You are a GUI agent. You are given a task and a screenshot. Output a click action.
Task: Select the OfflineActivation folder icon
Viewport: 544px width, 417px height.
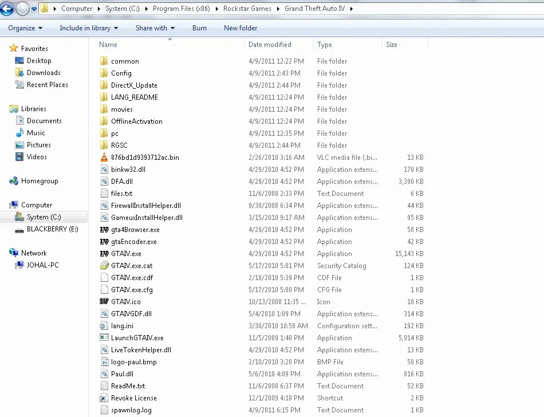pos(104,121)
